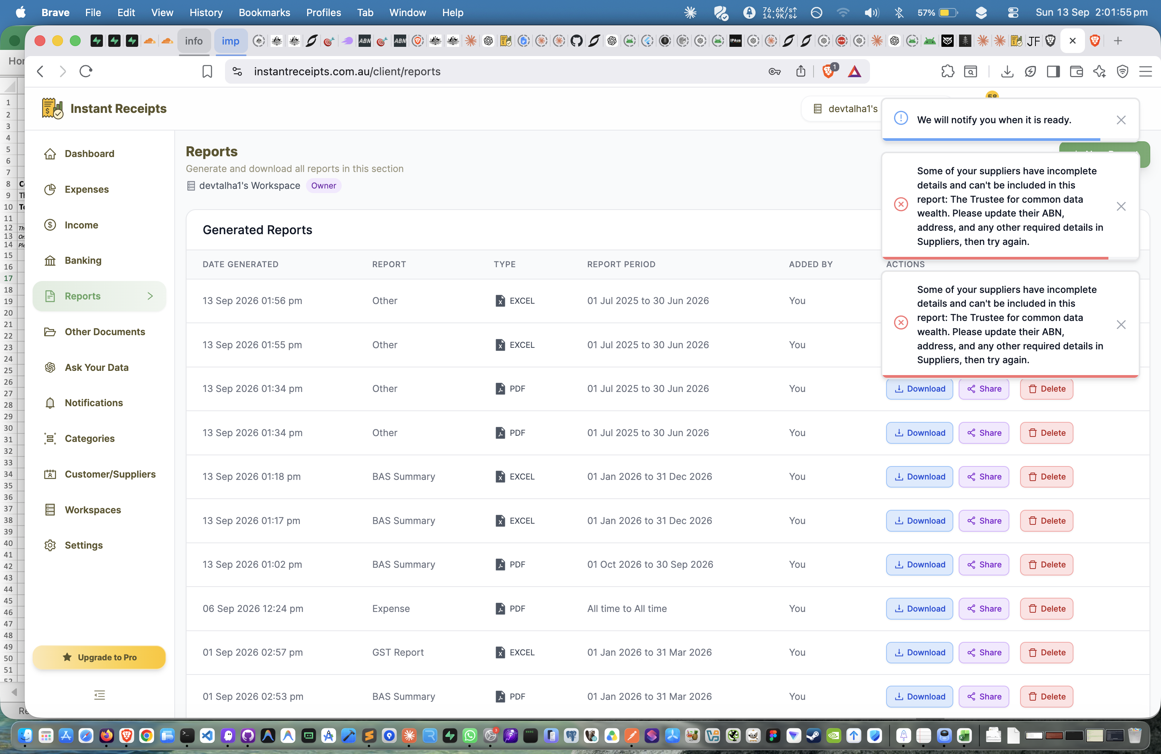Image resolution: width=1161 pixels, height=754 pixels.
Task: Delete the 01 Sep GST Report
Action: (1046, 653)
